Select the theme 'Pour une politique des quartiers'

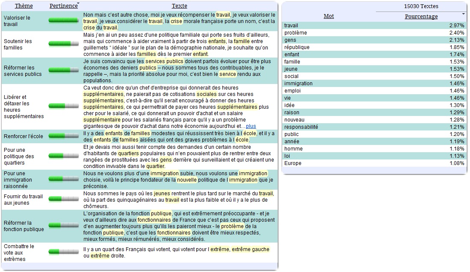pos(19,156)
